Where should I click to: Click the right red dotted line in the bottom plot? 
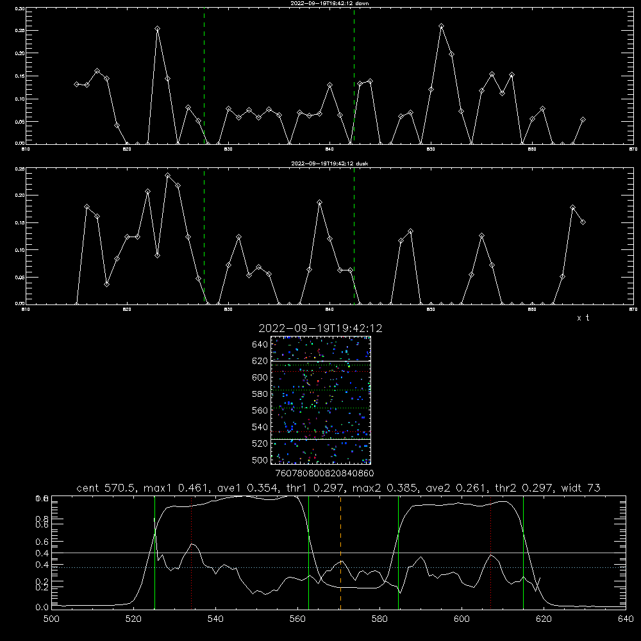click(490, 552)
